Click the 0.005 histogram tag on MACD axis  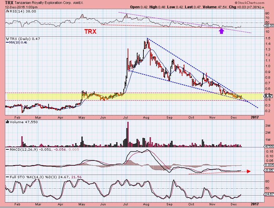(x=269, y=165)
